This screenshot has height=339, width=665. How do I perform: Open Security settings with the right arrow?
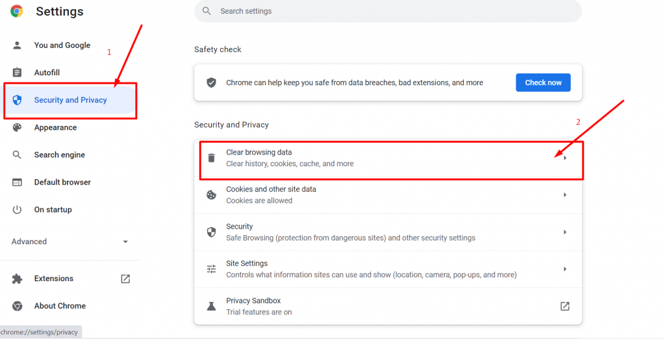(x=565, y=232)
